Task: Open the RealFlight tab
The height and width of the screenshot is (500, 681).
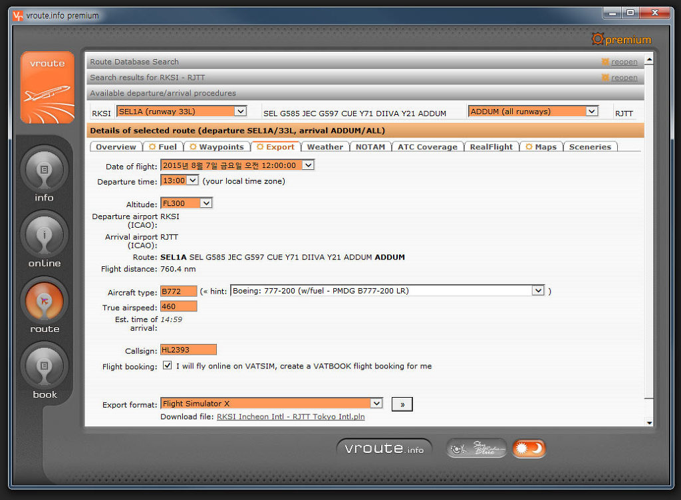Action: pos(491,147)
